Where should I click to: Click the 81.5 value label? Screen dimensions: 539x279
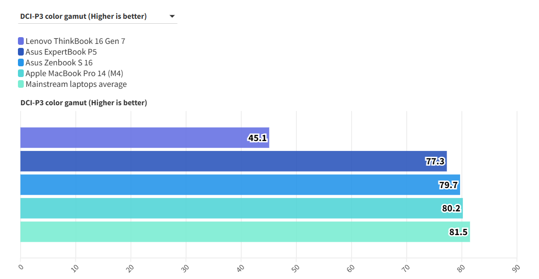(x=458, y=232)
